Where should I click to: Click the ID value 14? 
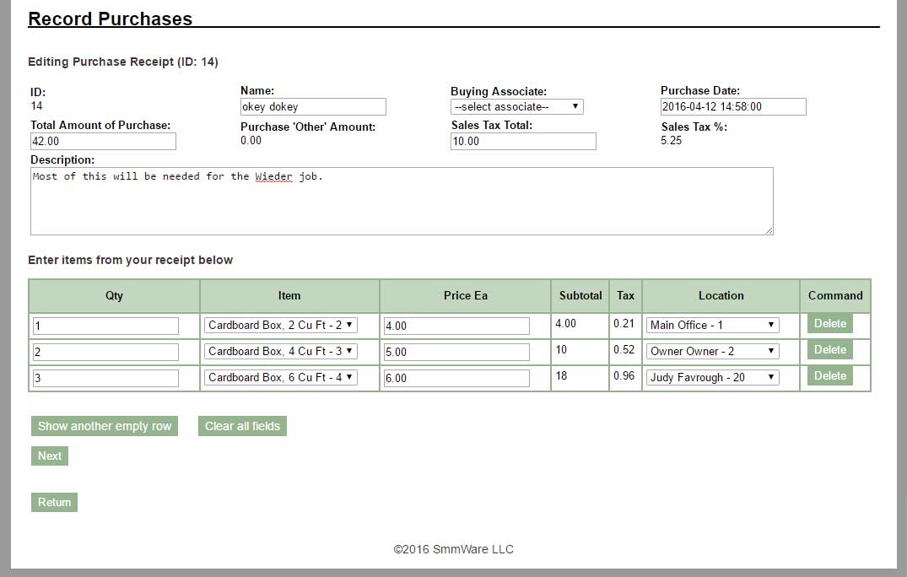36,105
